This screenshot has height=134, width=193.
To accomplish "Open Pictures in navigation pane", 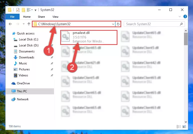I will coord(22,69).
